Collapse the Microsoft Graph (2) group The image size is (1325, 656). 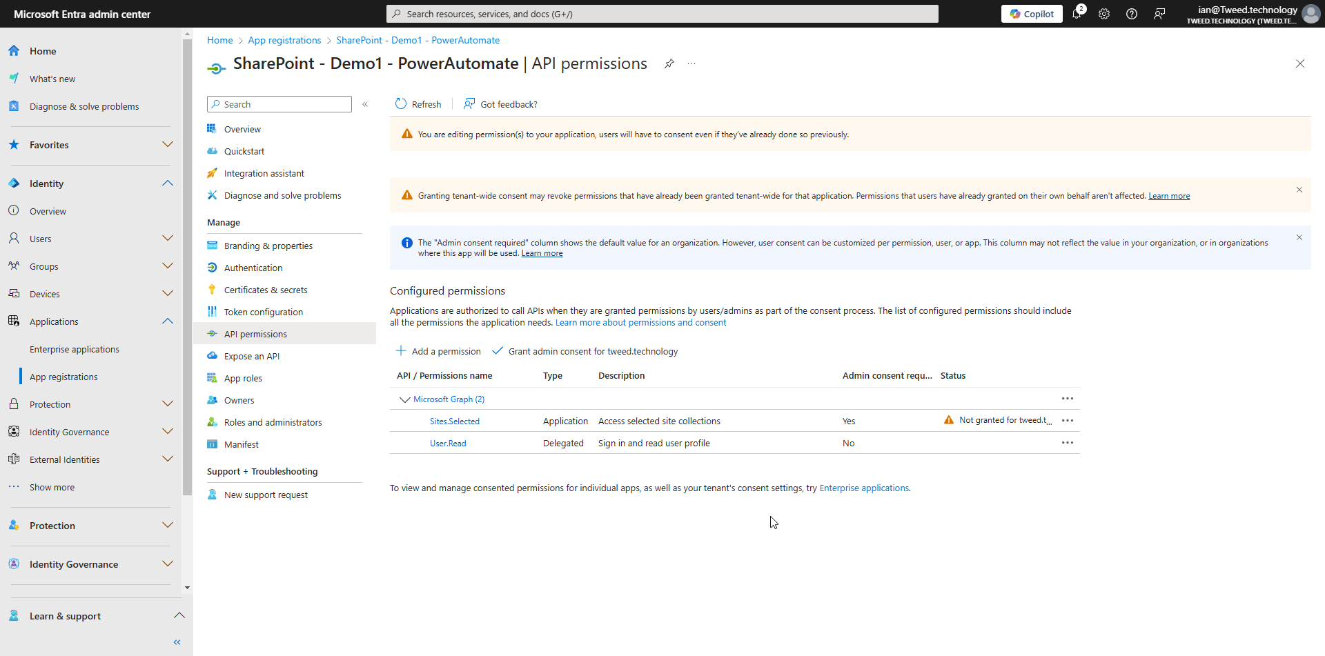pos(404,399)
